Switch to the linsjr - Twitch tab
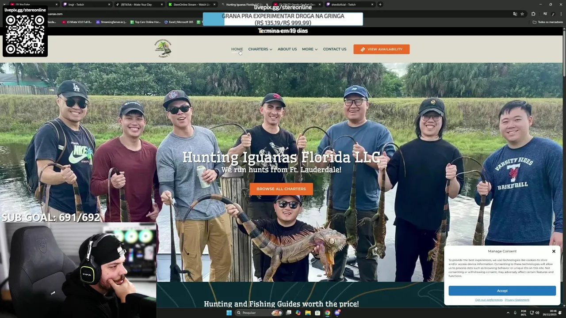The image size is (566, 318). pos(86,4)
